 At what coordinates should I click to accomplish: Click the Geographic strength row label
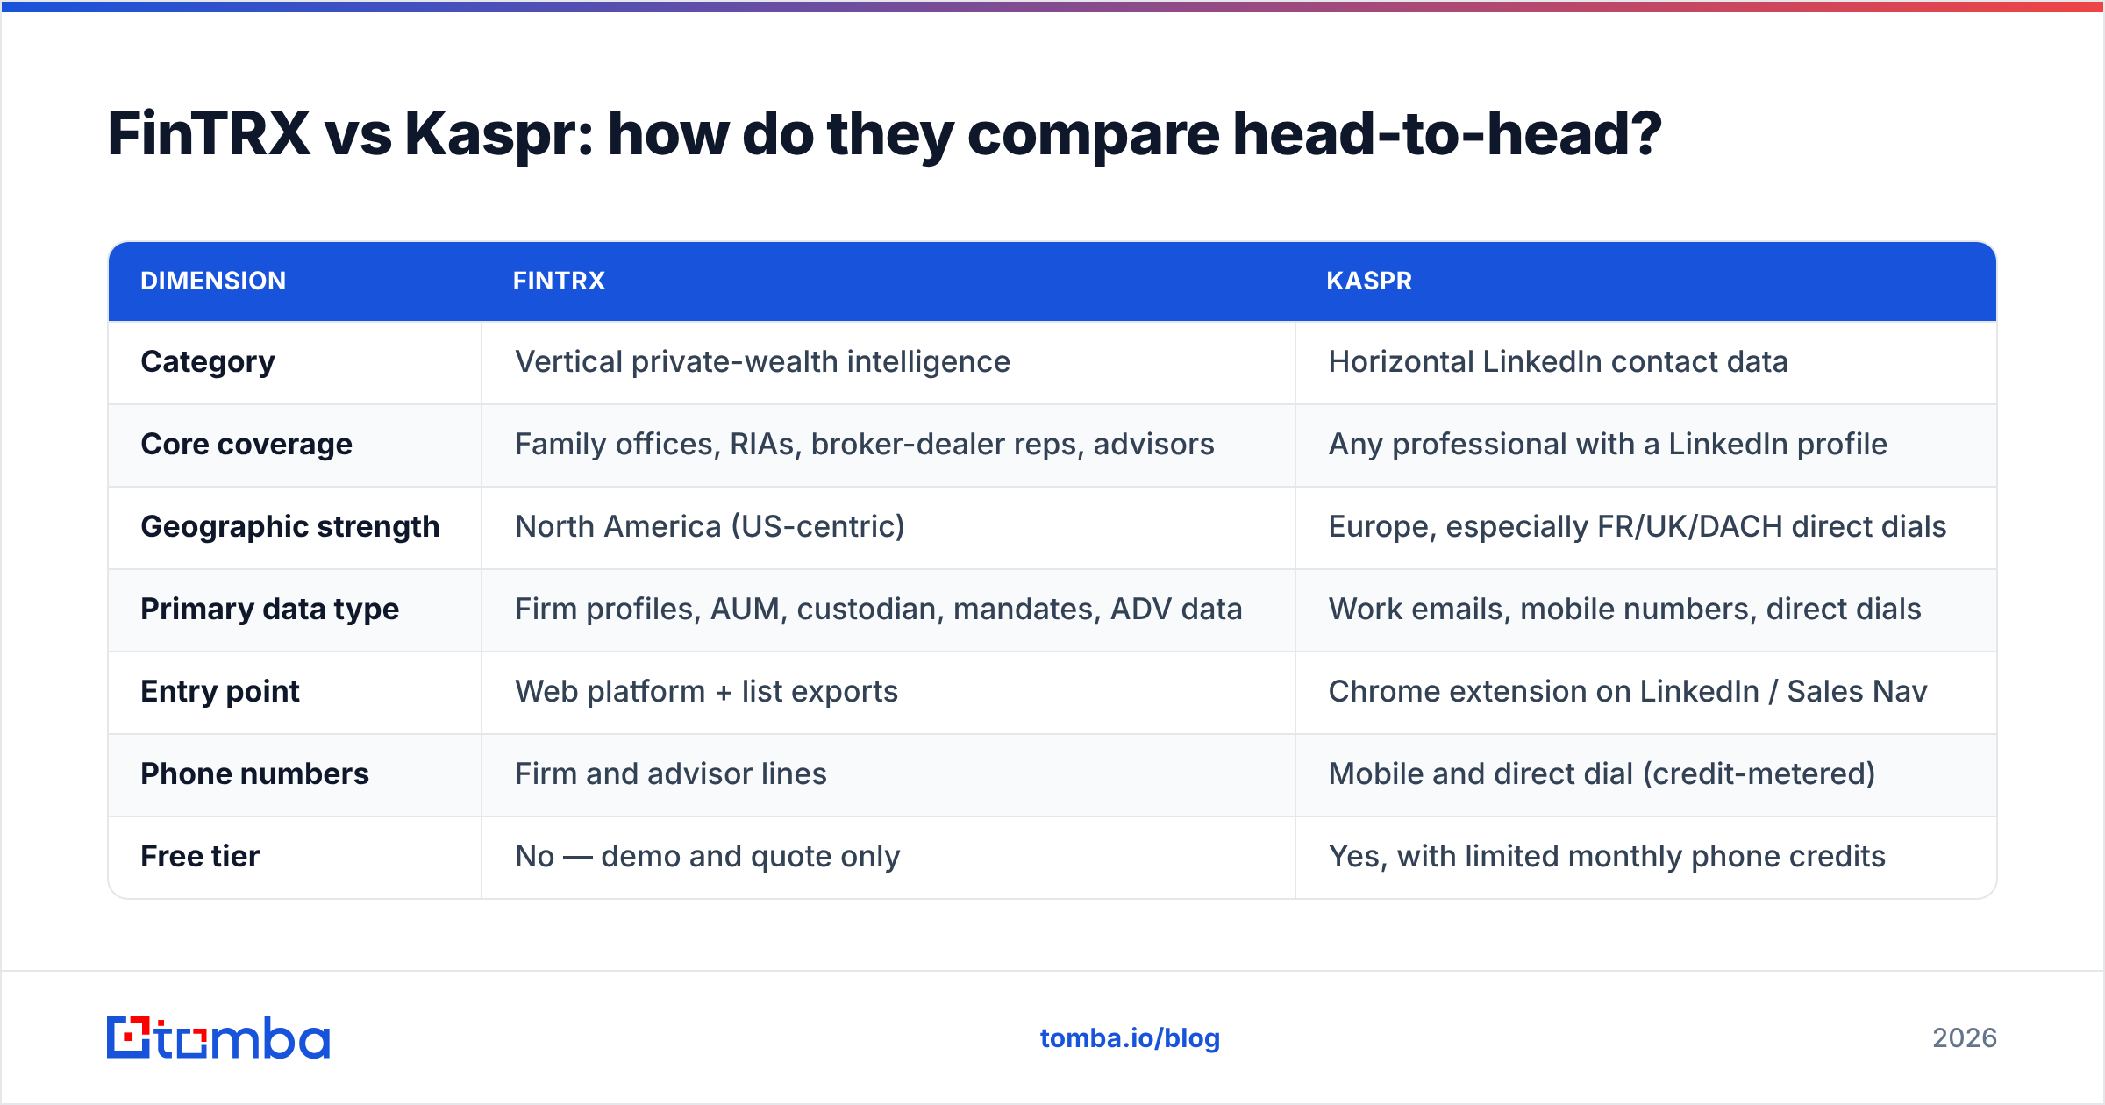tap(290, 527)
